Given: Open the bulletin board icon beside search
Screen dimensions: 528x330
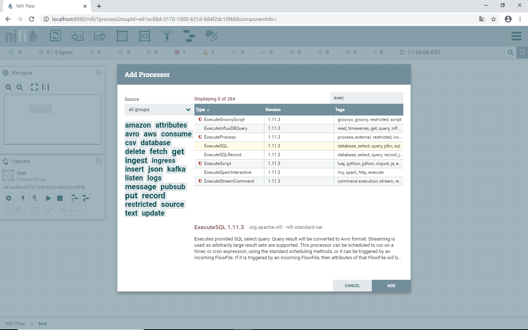Looking at the screenshot, I should point(522,52).
